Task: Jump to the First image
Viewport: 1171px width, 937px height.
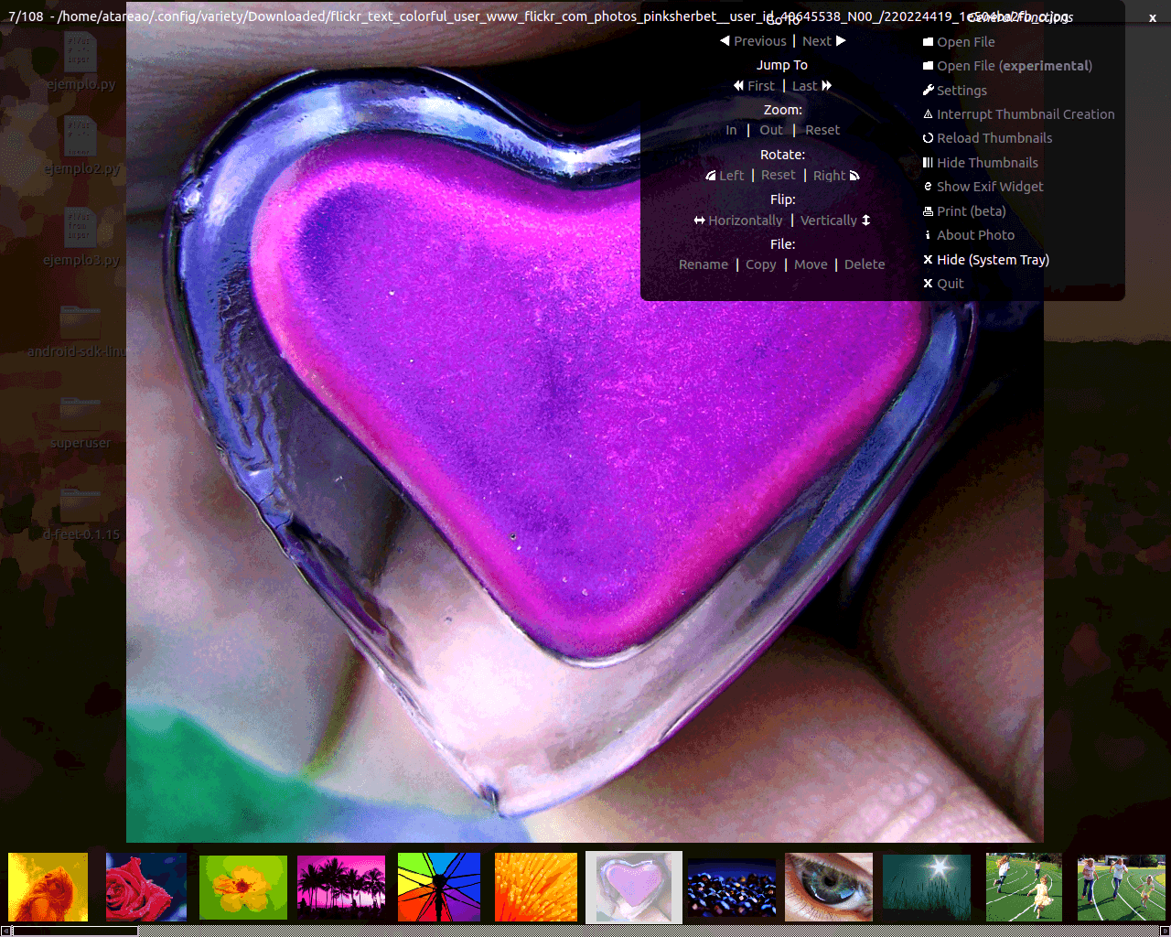Action: 754,86
